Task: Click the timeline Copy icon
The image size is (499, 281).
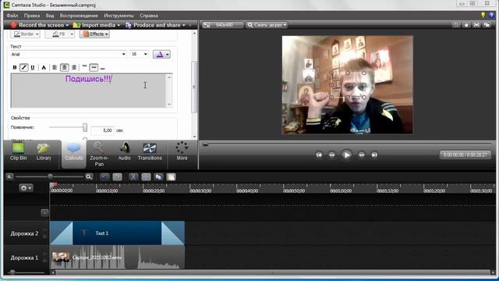Action: tap(158, 177)
